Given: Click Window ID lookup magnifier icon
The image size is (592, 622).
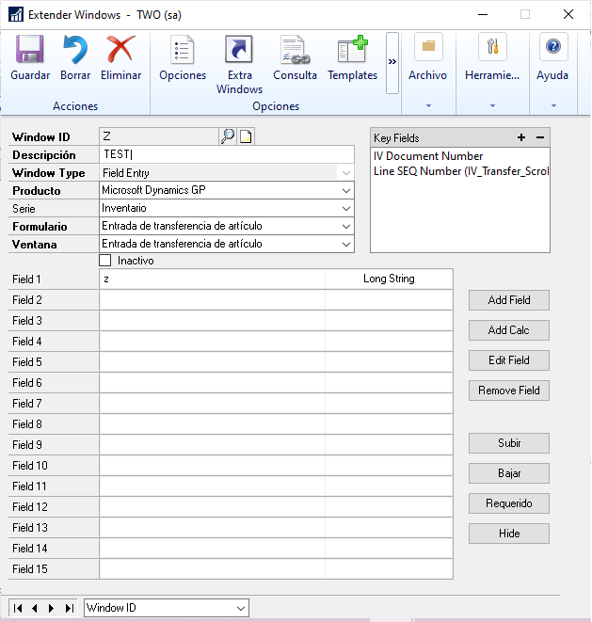Looking at the screenshot, I should (x=227, y=136).
